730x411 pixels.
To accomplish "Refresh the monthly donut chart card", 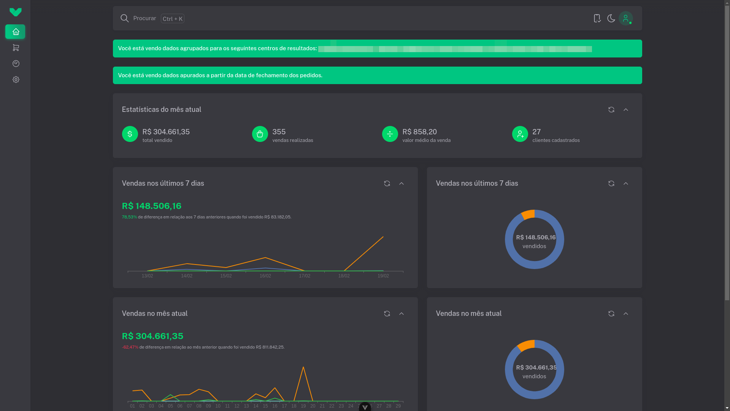I will pyautogui.click(x=611, y=314).
